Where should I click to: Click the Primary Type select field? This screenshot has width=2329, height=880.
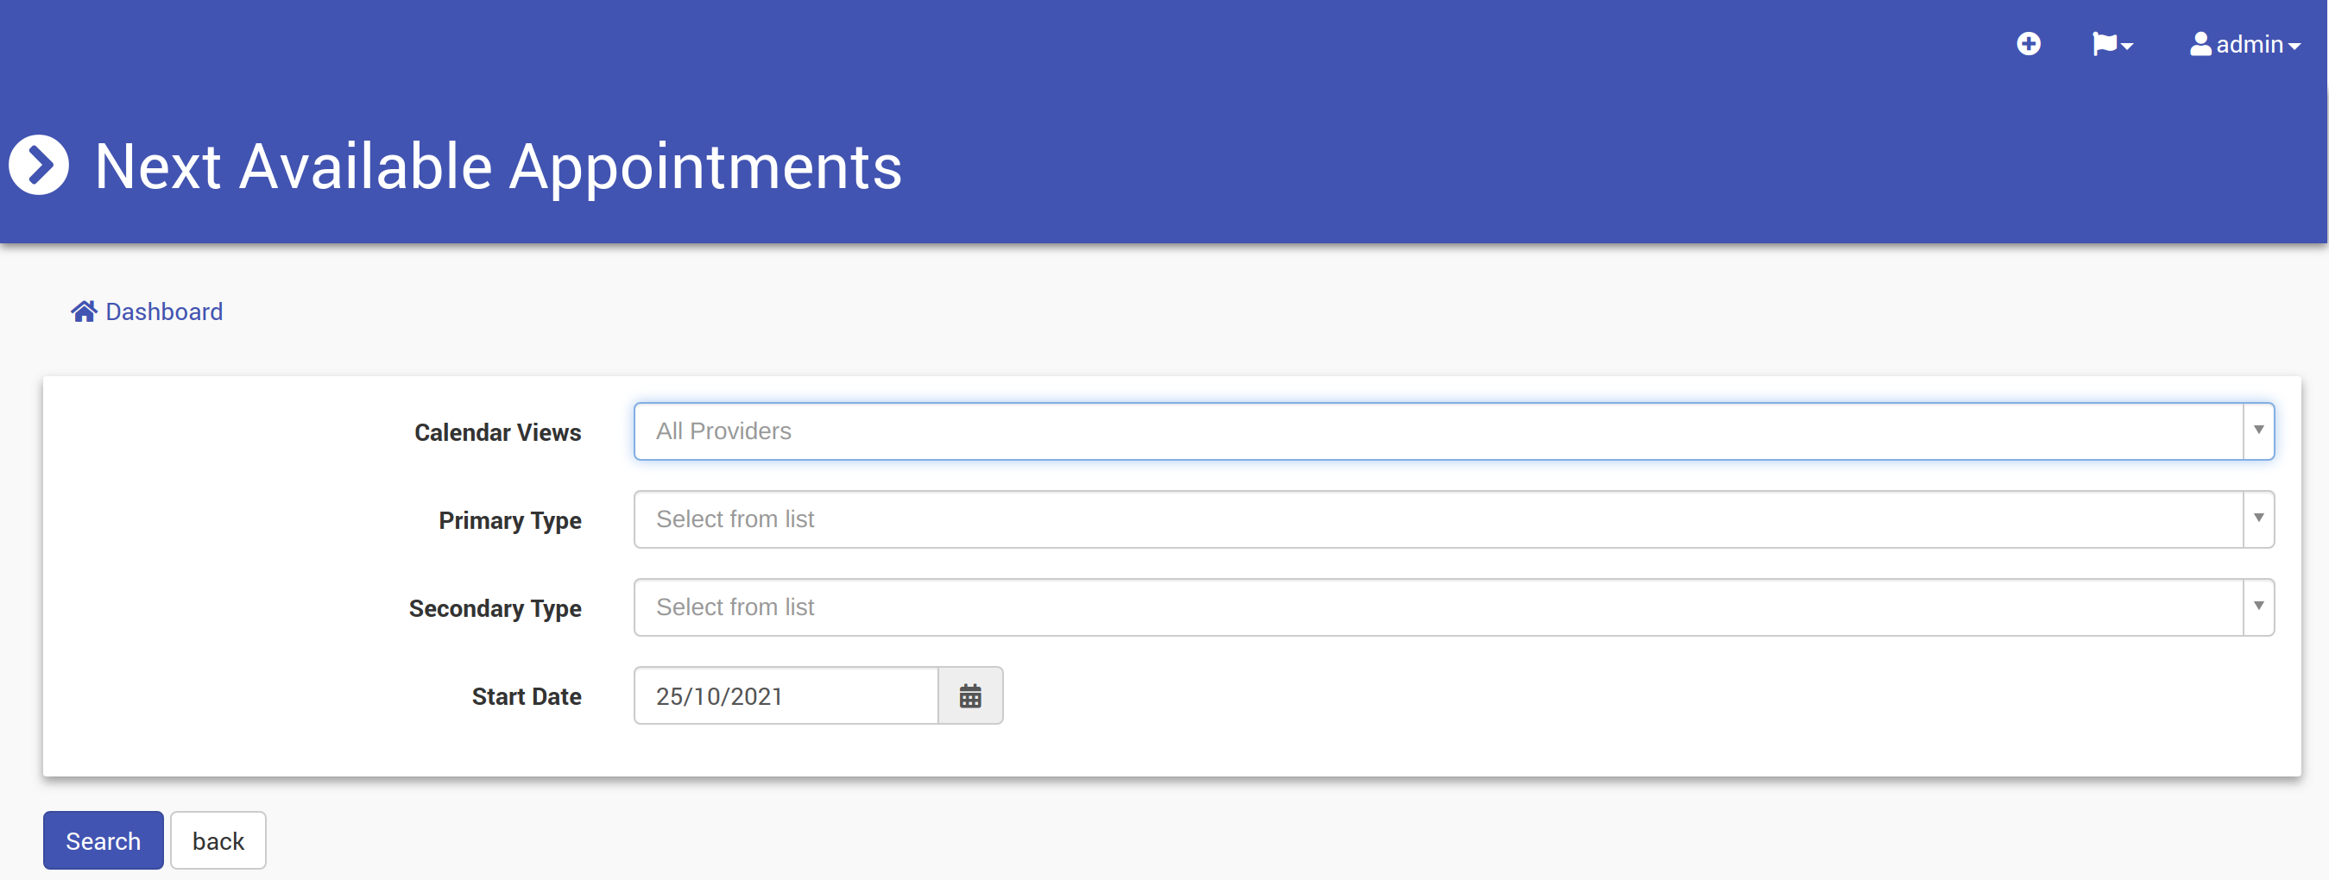pos(1437,519)
